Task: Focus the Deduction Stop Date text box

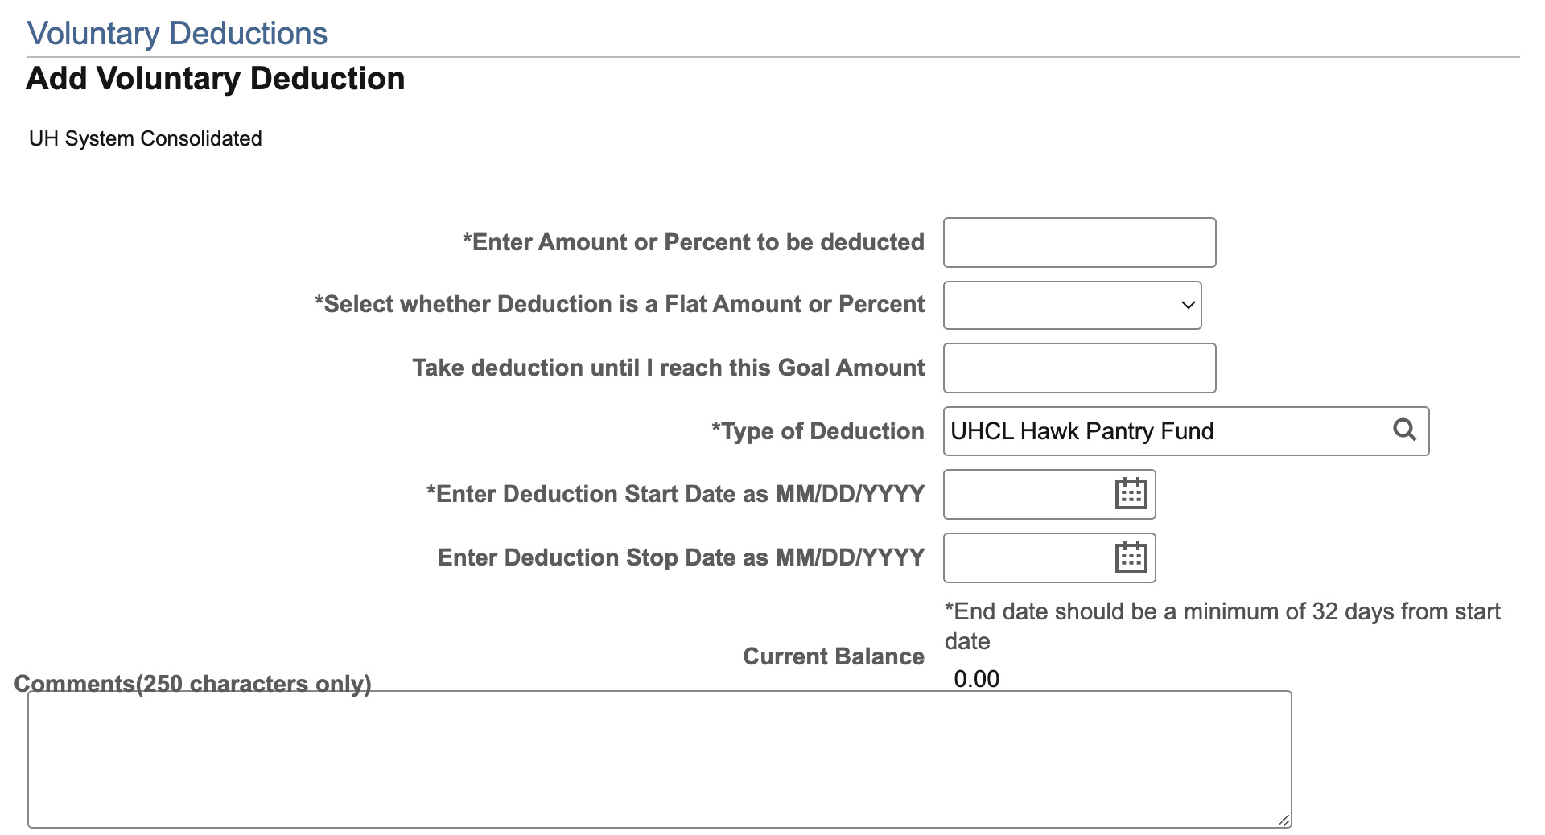Action: pos(1027,557)
